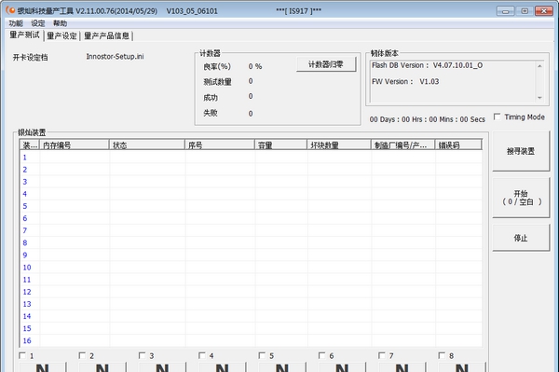Click the 开卡设定档 label
The width and height of the screenshot is (559, 372).
pos(31,58)
